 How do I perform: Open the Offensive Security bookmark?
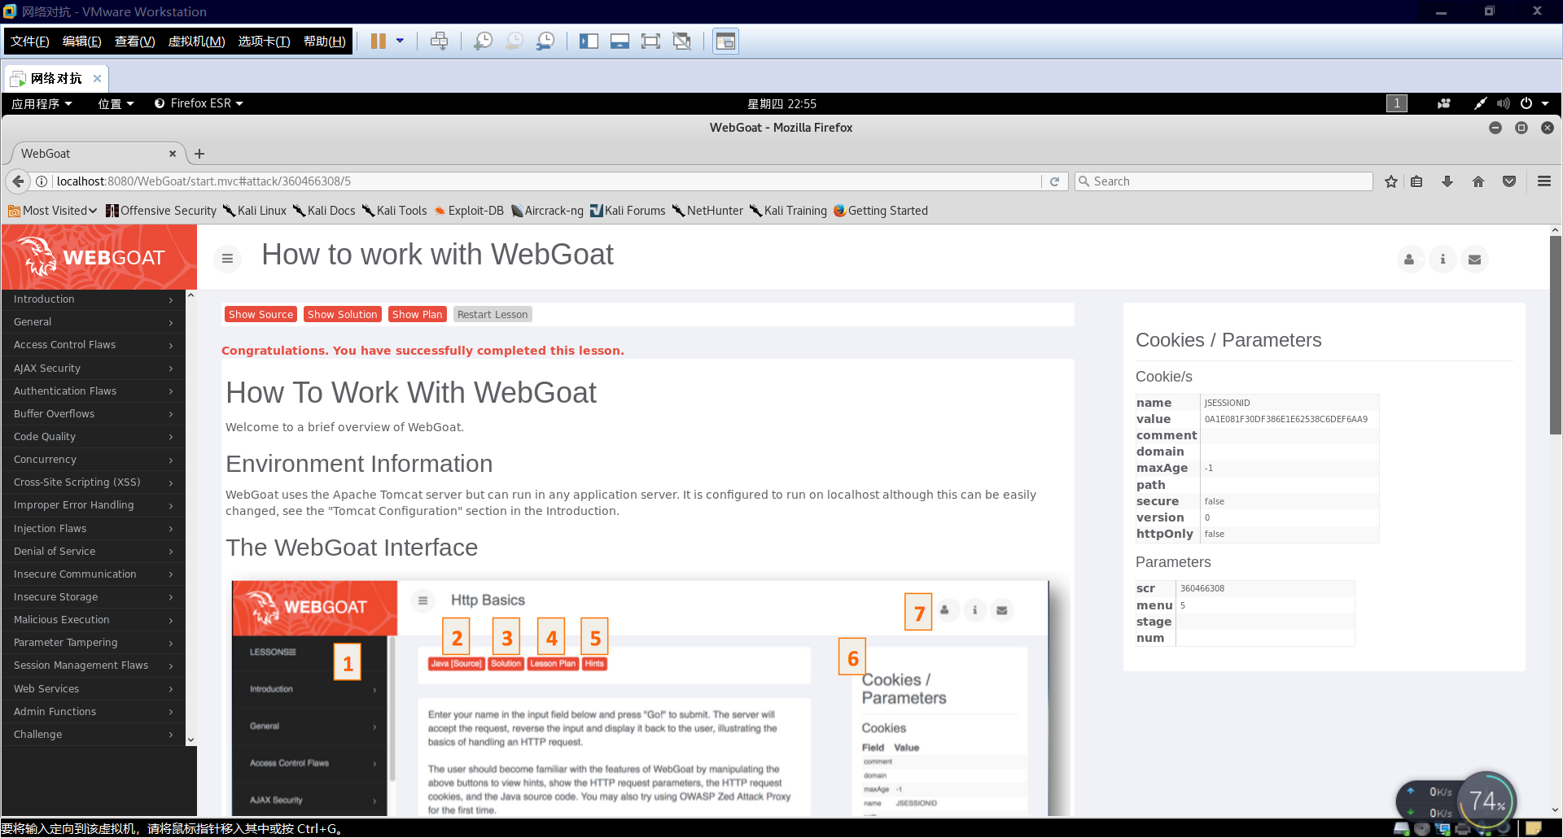[x=161, y=211]
